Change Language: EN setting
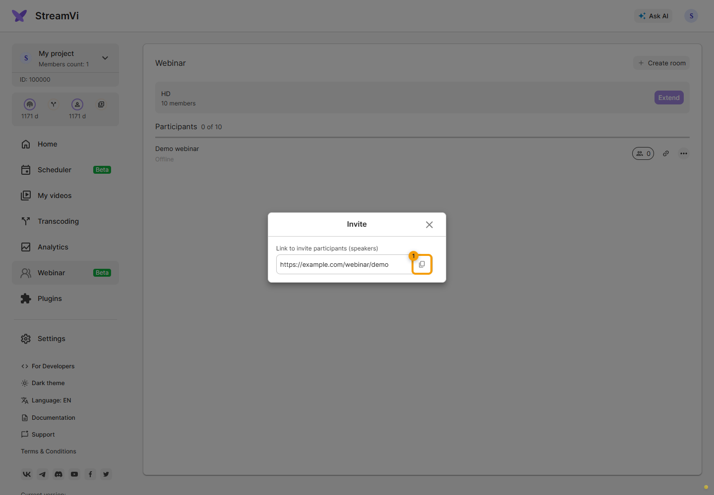The image size is (714, 495). point(46,400)
